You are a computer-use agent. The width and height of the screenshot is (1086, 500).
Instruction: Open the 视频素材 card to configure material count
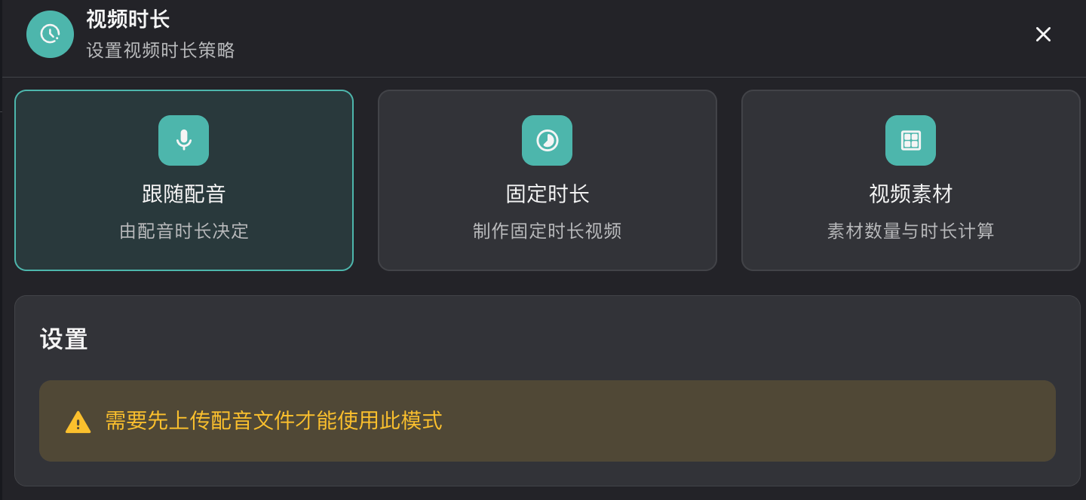coord(910,181)
